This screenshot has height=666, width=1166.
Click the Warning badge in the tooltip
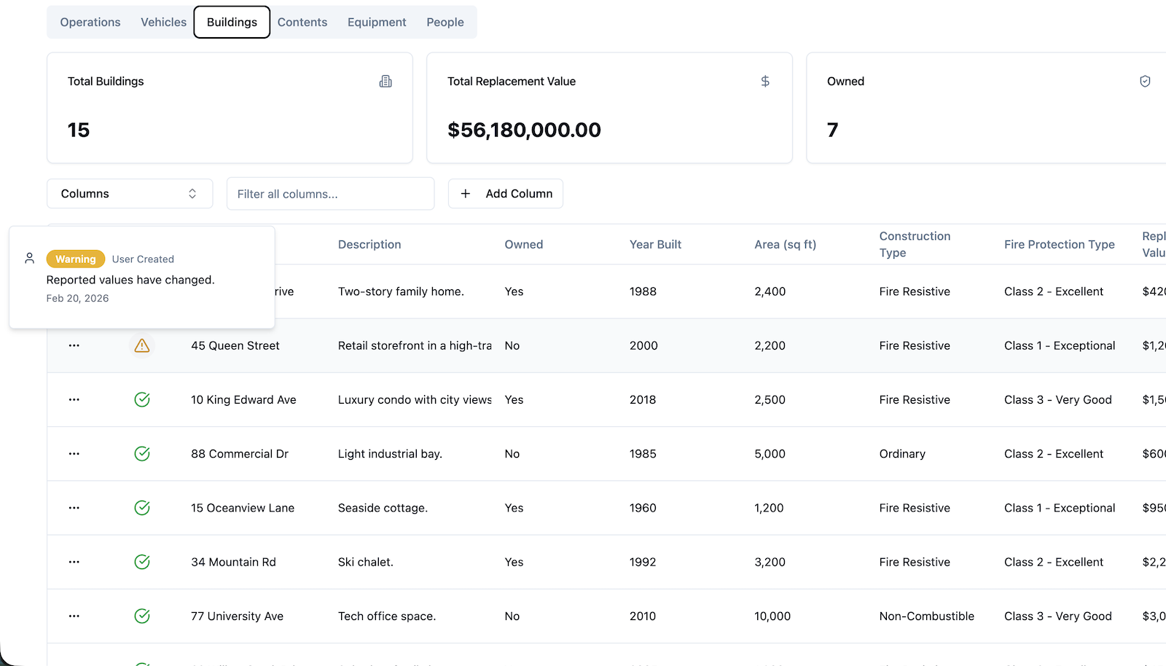coord(76,259)
